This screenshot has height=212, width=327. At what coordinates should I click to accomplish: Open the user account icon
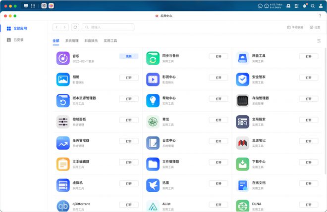tap(321, 6)
